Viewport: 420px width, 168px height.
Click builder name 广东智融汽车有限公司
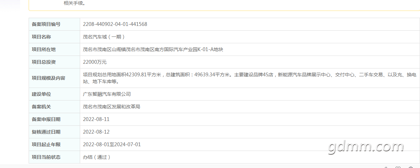pos(107,94)
